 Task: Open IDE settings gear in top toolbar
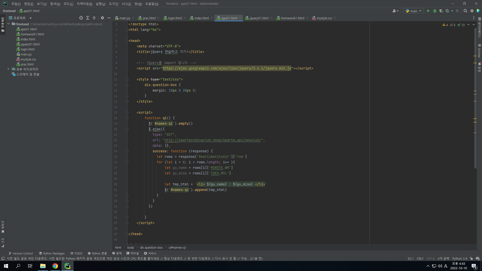coord(472,11)
